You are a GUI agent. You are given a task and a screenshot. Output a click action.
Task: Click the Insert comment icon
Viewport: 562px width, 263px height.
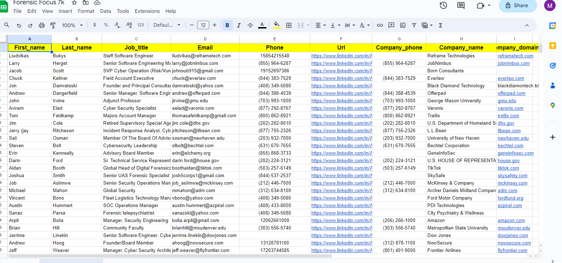pyautogui.click(x=391, y=25)
